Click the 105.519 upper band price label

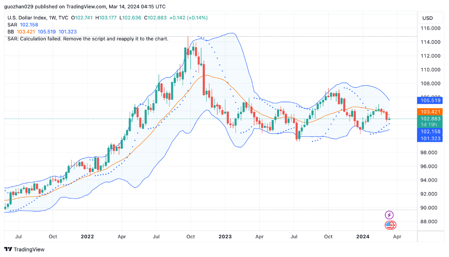(x=431, y=100)
